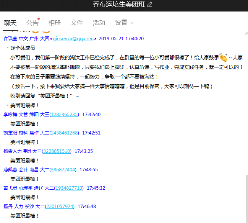Click sender name 刘重阳 材料 焦作 大二

(x=26, y=133)
